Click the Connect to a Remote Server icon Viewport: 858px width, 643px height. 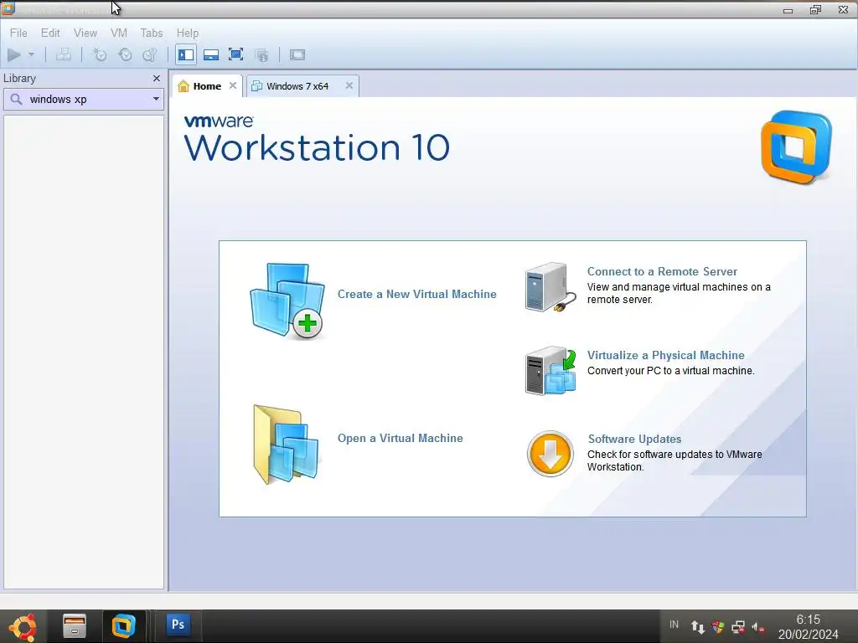[550, 288]
